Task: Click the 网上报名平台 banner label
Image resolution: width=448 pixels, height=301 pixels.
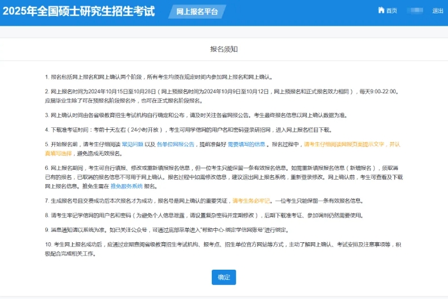Action: pyautogui.click(x=197, y=12)
